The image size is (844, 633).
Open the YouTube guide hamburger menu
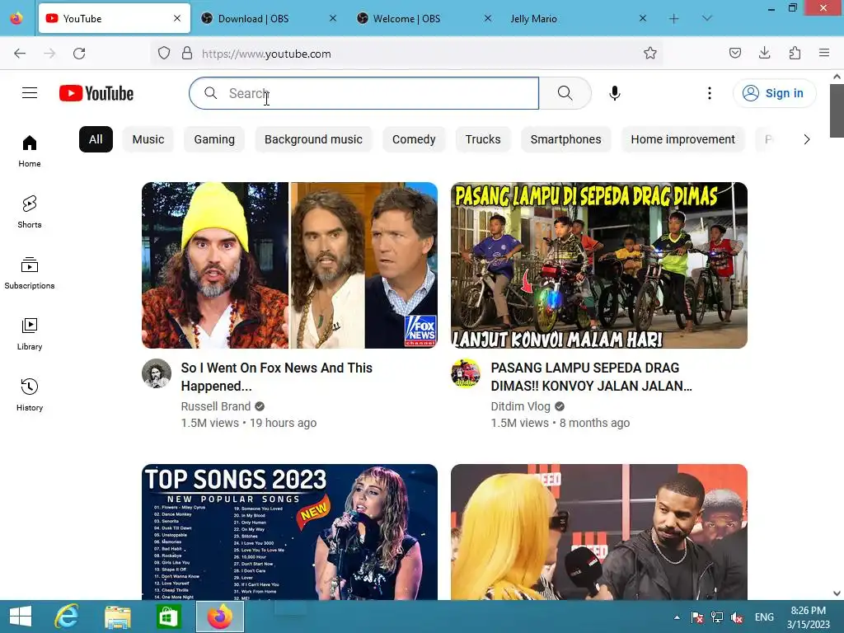click(x=30, y=93)
